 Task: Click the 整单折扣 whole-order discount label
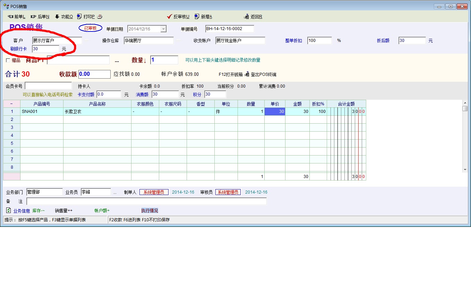coord(293,41)
